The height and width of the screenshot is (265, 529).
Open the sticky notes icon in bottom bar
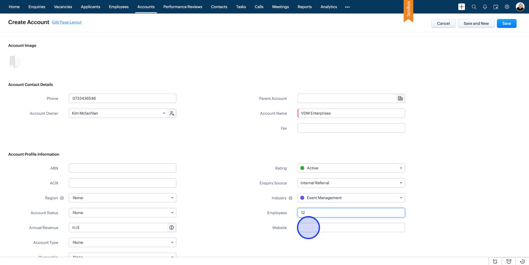click(495, 261)
